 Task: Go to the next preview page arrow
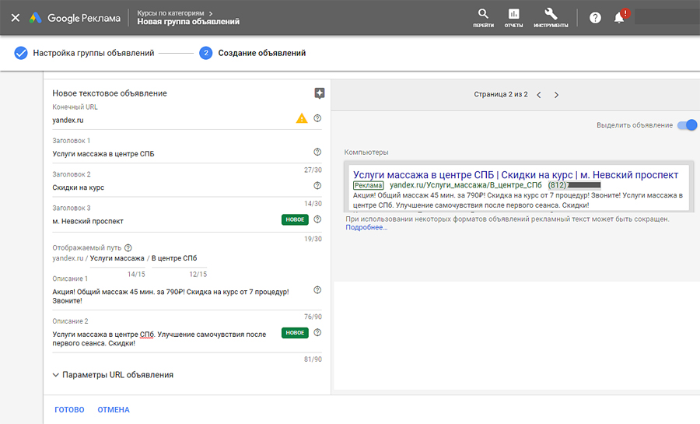[x=556, y=95]
